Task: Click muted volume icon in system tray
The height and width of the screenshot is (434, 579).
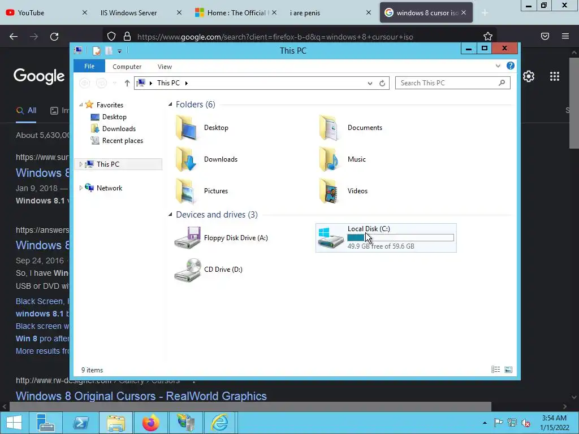Action: point(526,423)
